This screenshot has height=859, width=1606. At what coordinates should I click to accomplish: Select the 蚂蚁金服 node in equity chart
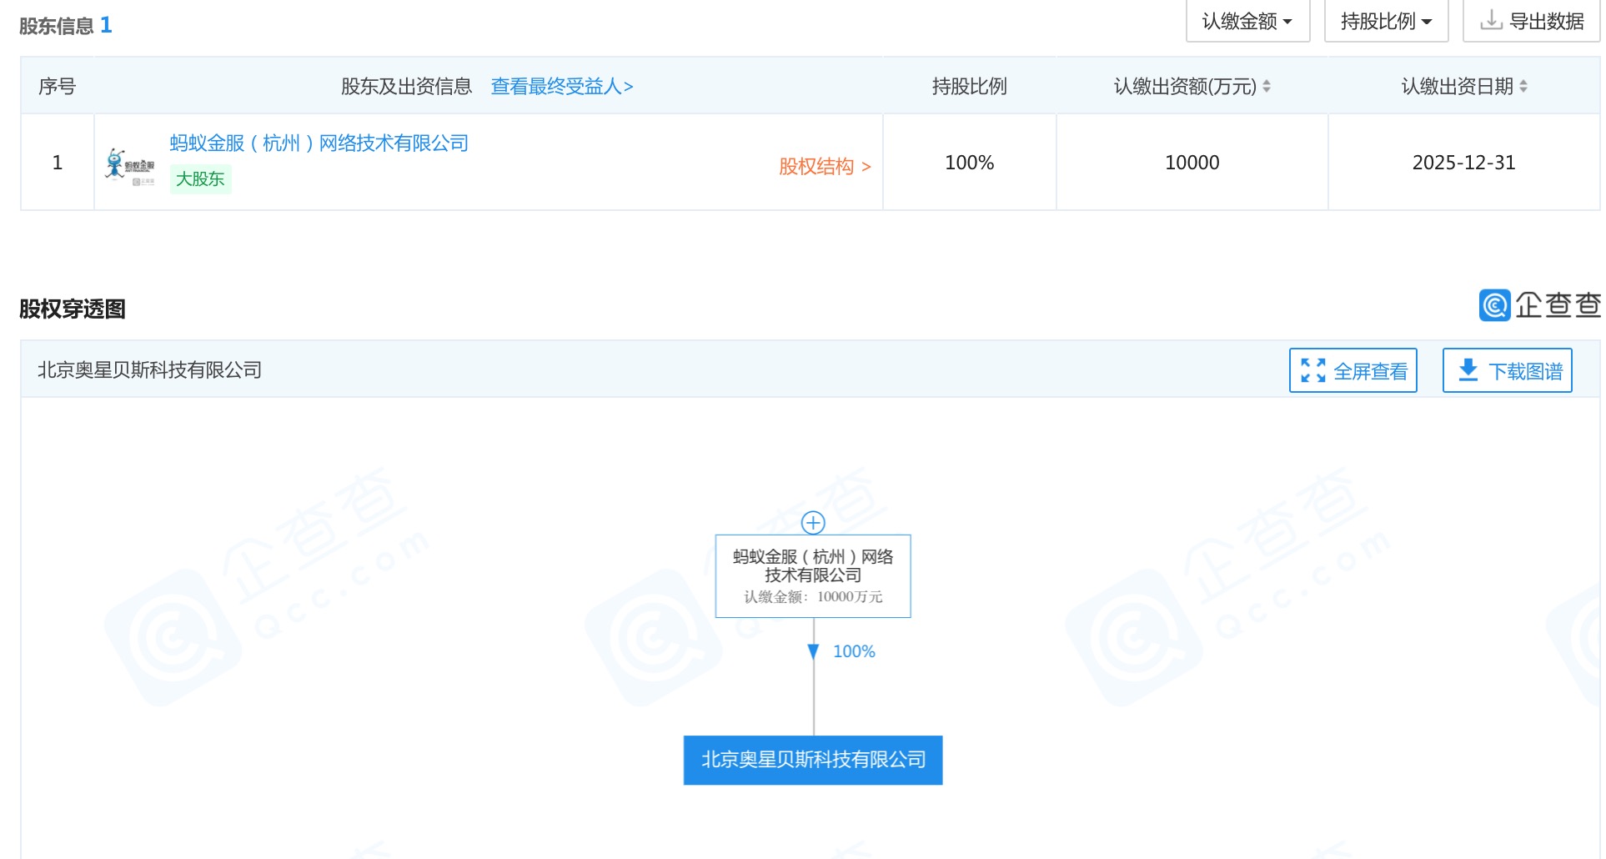(813, 576)
